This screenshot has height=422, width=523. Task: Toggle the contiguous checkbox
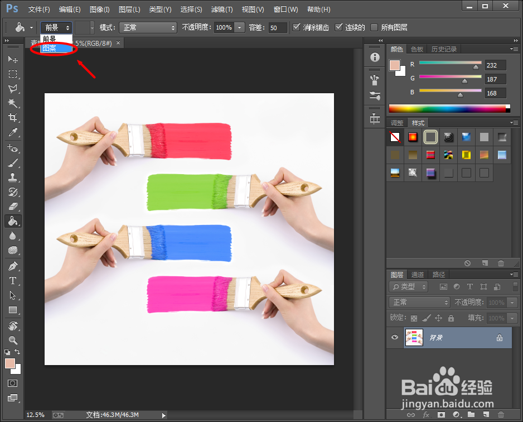(x=338, y=27)
